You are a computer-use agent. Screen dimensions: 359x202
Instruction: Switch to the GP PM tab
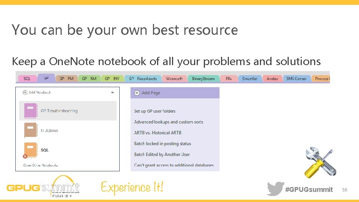(67, 79)
